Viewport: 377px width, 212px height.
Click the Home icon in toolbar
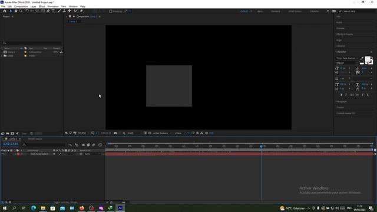coord(5,11)
